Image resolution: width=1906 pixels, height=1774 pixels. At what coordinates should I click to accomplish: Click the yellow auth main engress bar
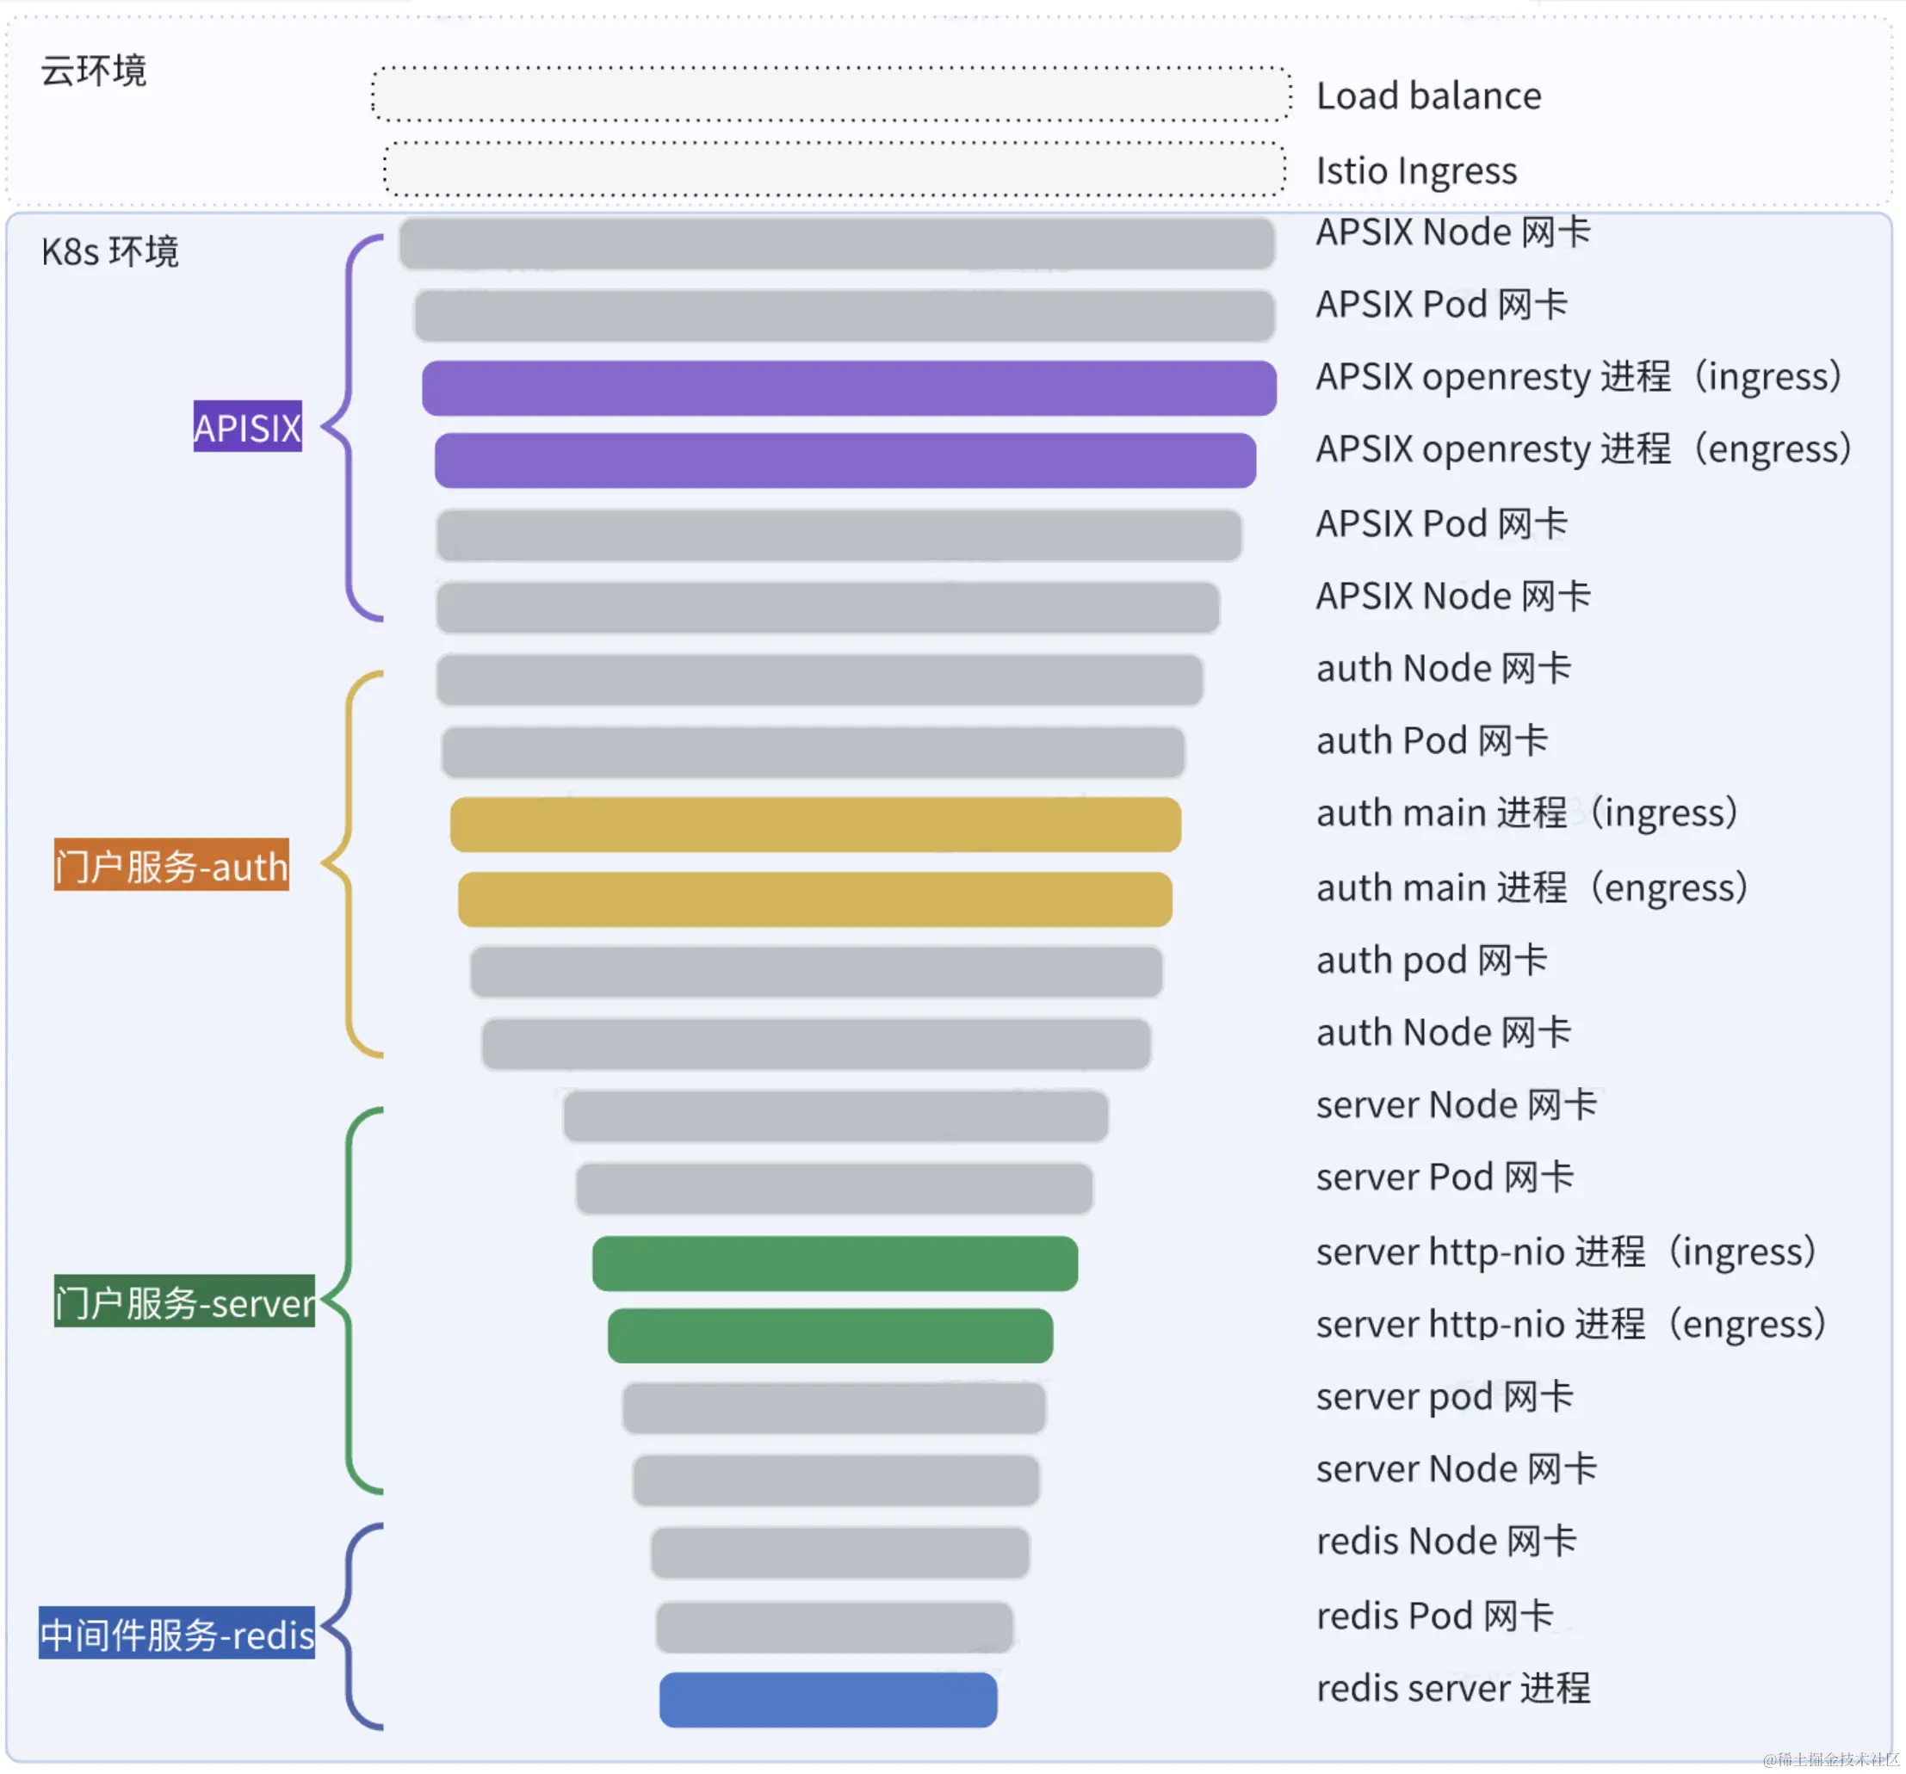pyautogui.click(x=815, y=899)
